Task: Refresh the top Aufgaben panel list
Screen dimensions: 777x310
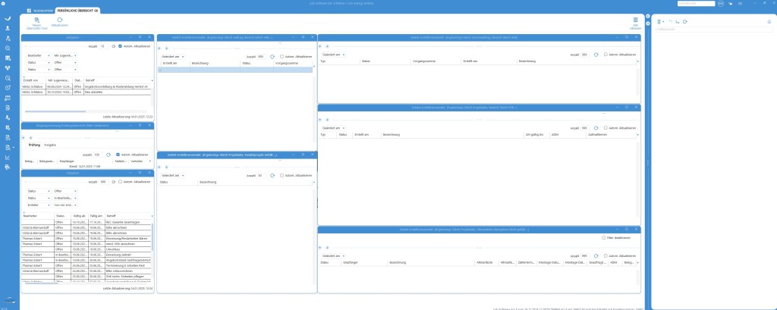Action: (x=112, y=46)
